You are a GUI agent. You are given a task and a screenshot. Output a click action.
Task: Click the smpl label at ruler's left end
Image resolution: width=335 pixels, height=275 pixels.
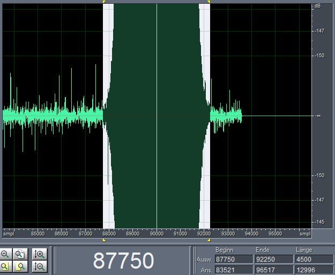tap(9, 234)
